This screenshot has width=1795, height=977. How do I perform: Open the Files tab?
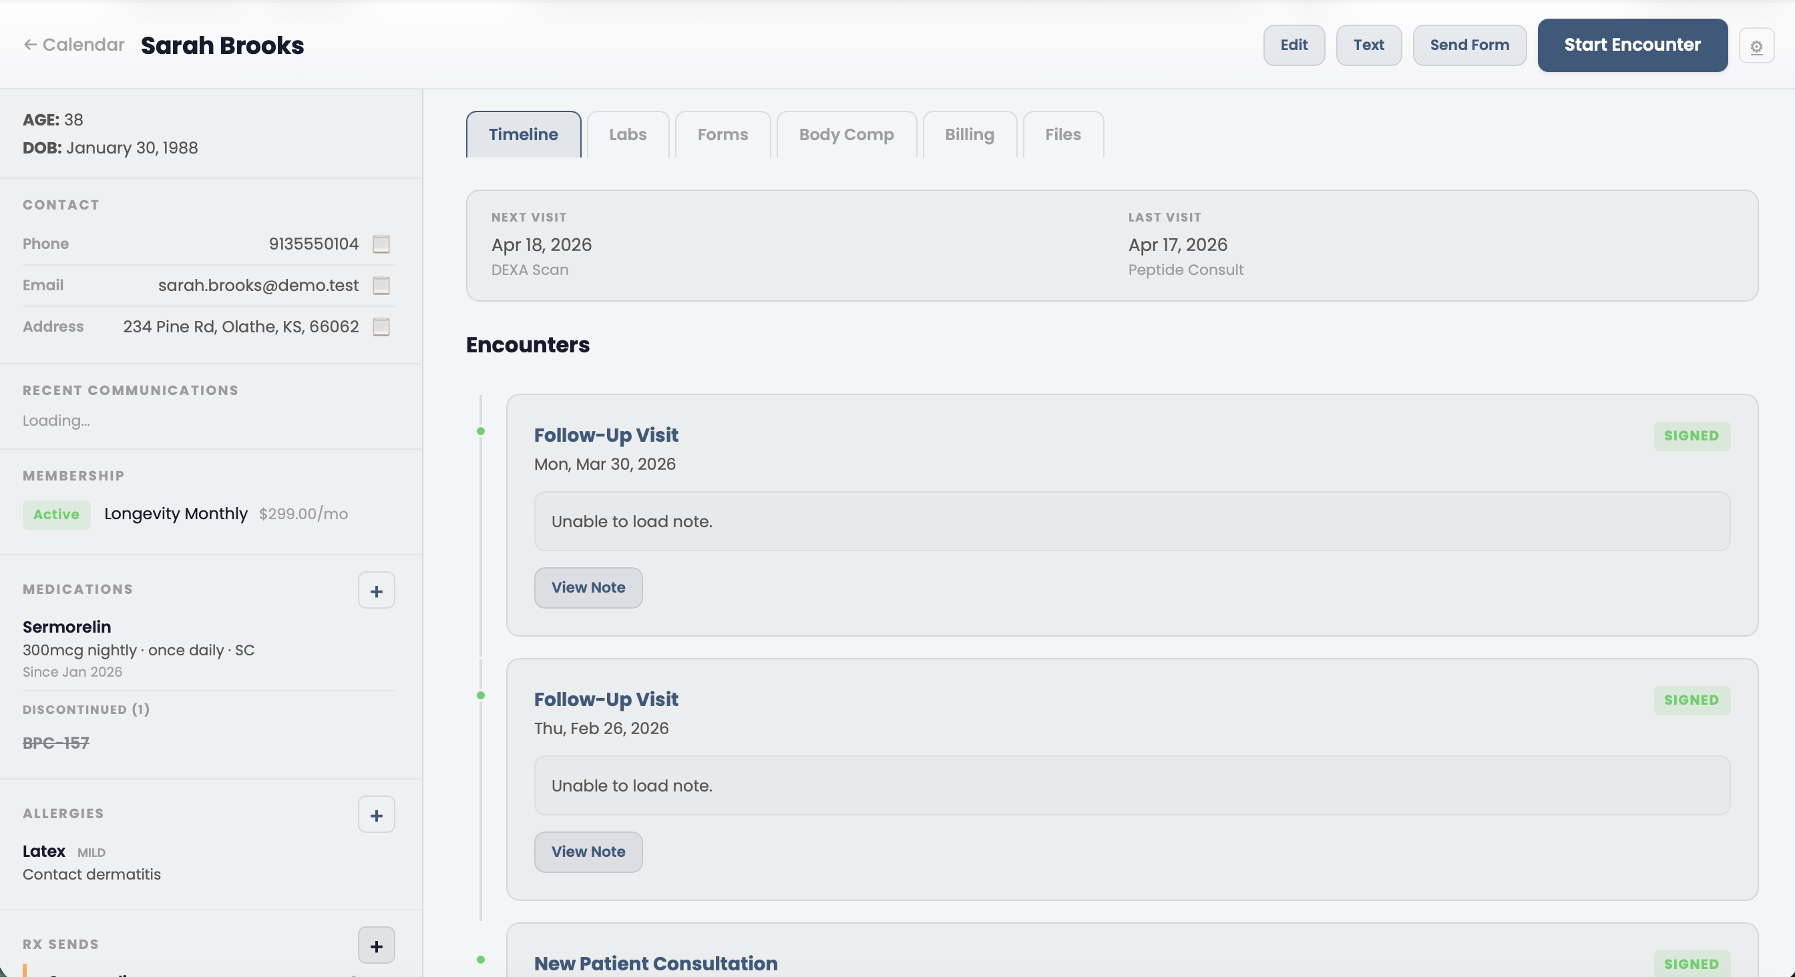1062,133
